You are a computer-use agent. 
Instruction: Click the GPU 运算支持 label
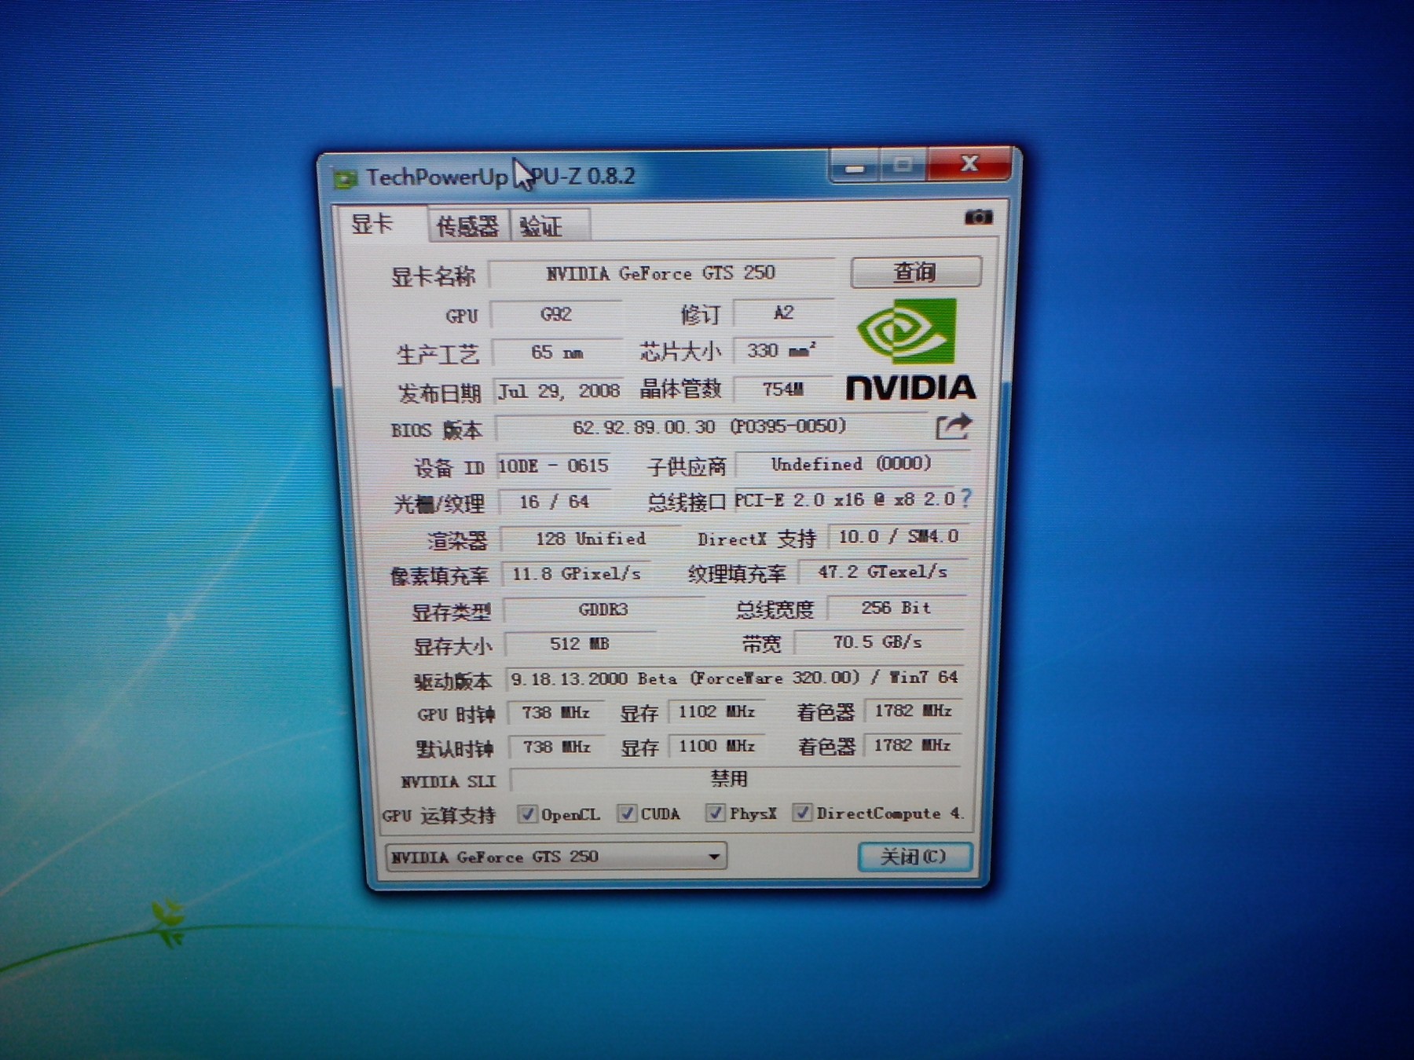pos(439,816)
